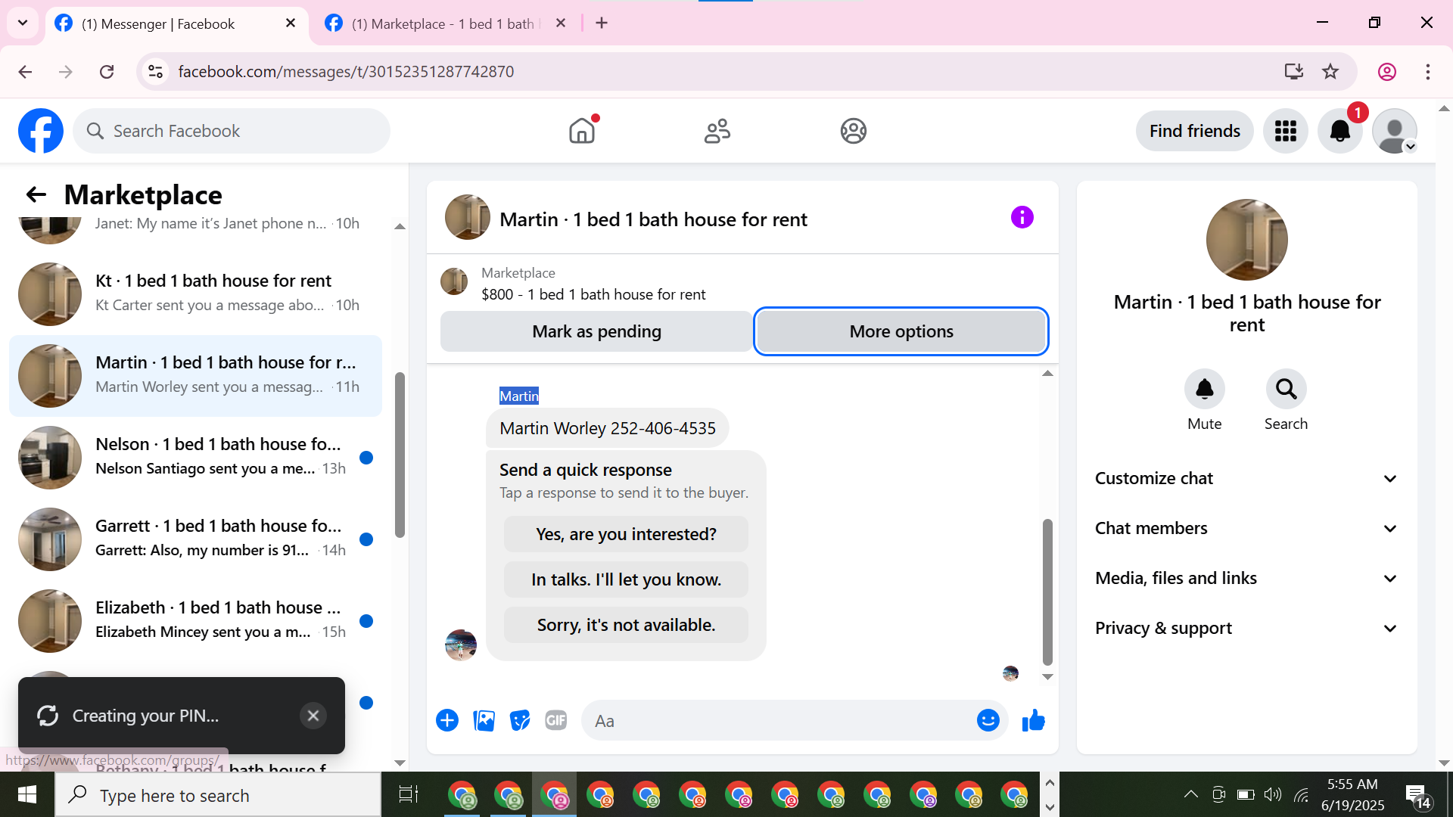Send a thumbs-up like
1453x817 pixels.
coord(1033,720)
